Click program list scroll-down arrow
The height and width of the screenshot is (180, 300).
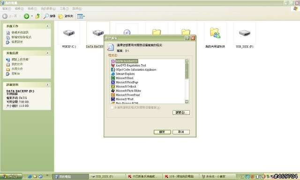[187, 102]
